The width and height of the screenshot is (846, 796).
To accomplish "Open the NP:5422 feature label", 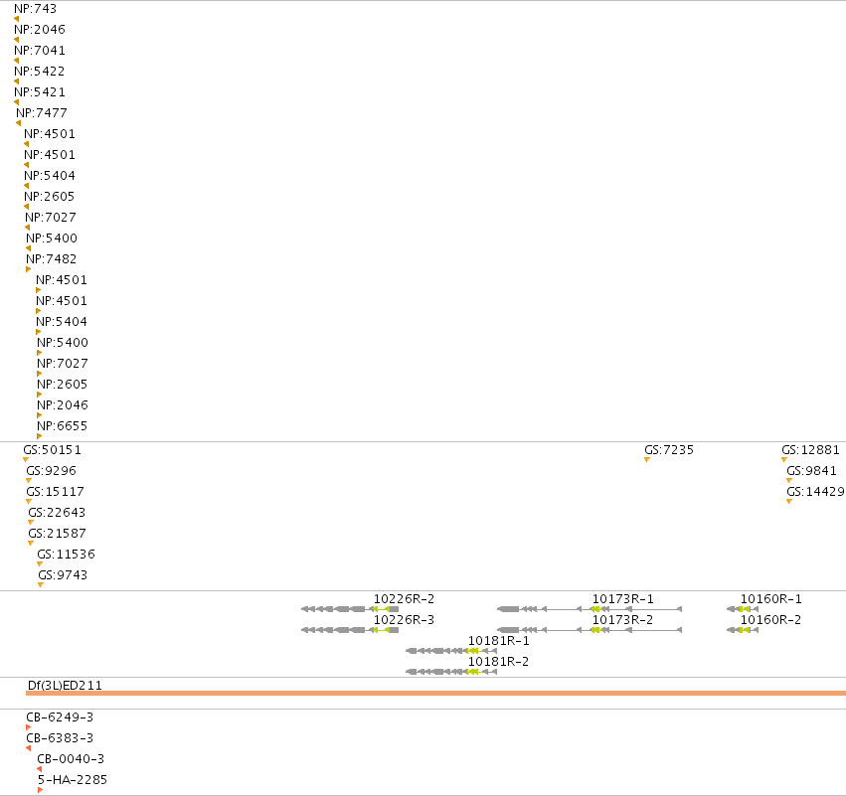I will point(40,72).
